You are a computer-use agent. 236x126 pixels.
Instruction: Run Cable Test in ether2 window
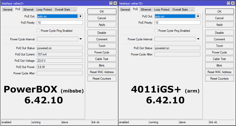tap(102, 59)
